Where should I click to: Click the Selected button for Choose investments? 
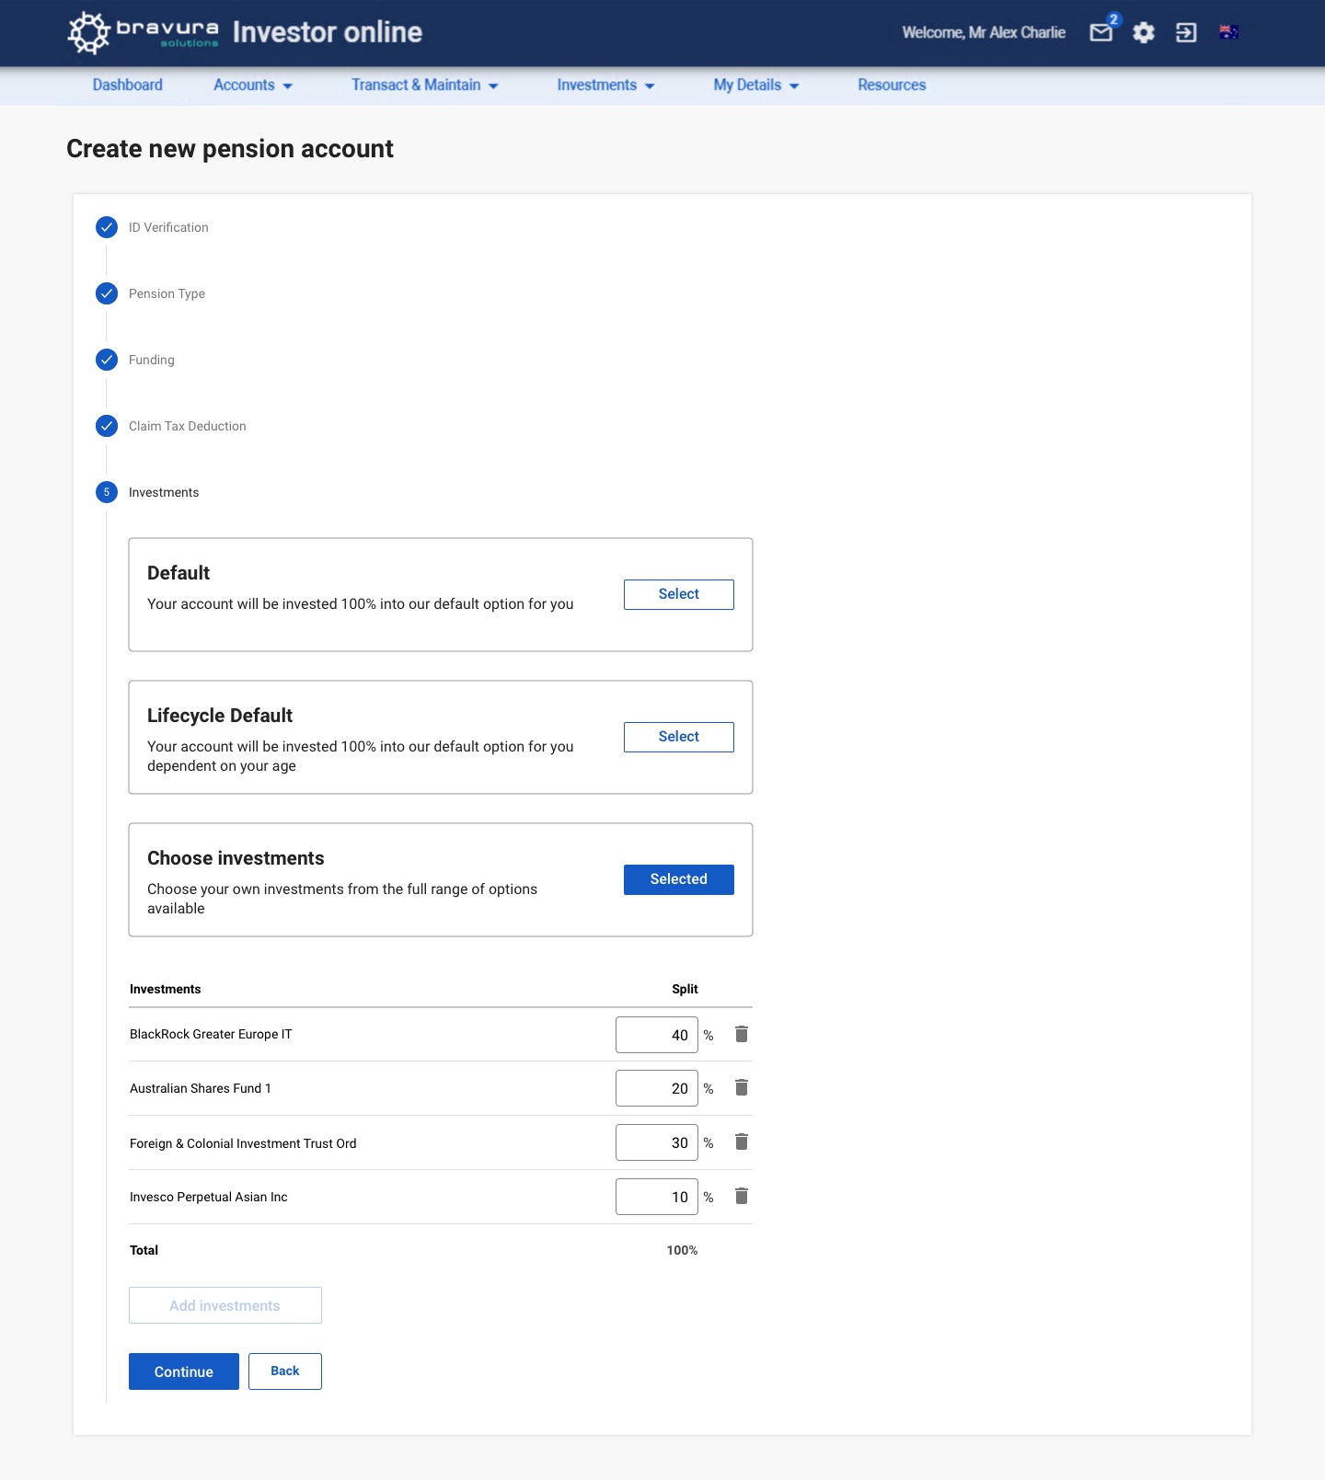click(x=679, y=879)
